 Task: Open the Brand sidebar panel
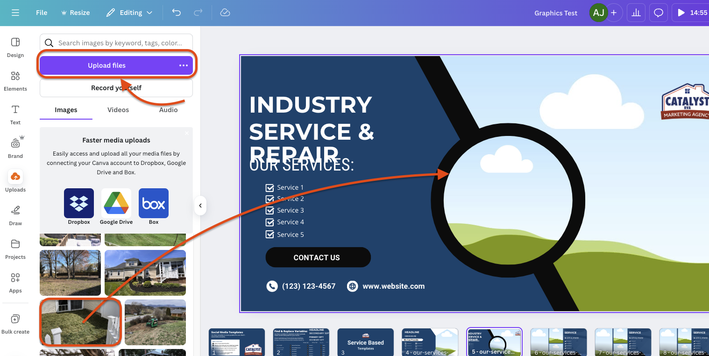click(15, 148)
